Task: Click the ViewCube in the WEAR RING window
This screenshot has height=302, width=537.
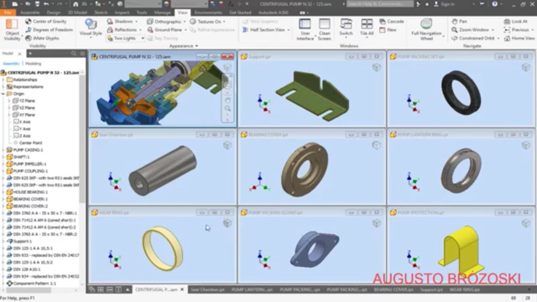Action: pos(227,223)
